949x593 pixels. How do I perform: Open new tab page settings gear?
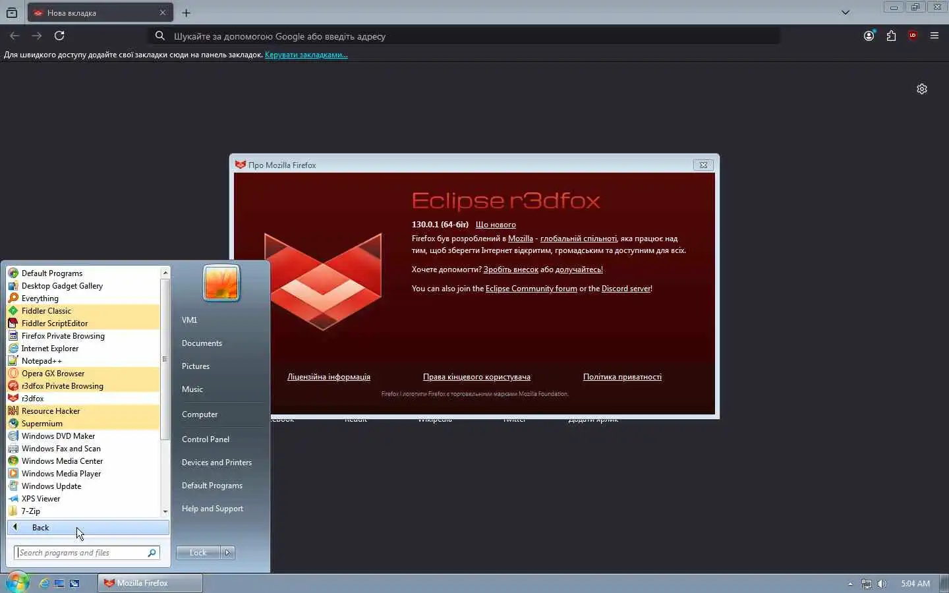pyautogui.click(x=922, y=89)
